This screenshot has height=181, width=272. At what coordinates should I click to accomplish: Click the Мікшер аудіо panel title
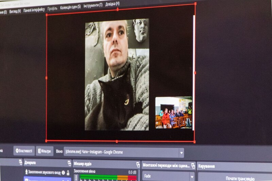83,164
